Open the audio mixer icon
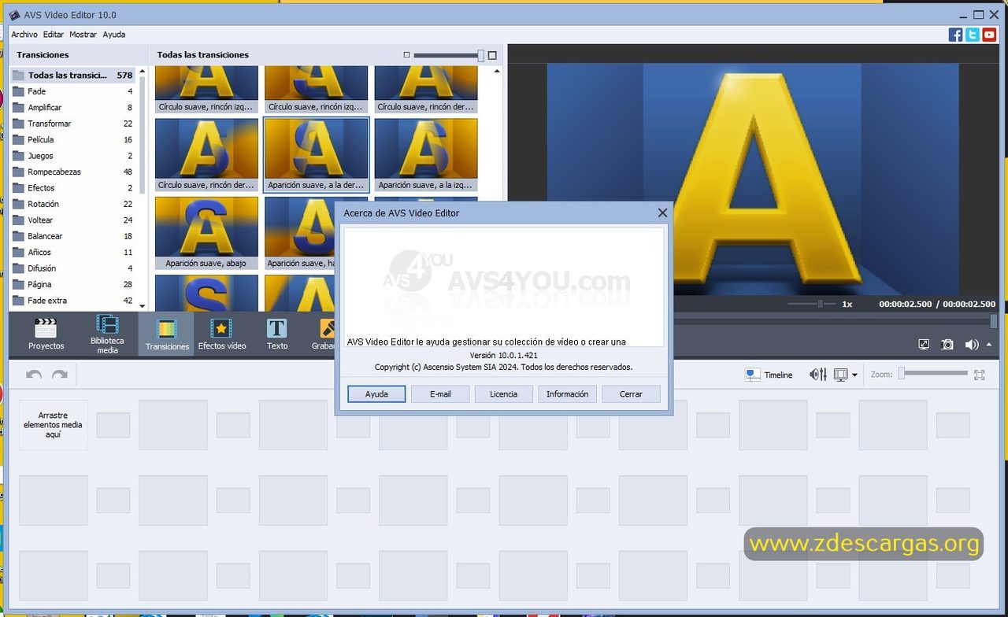Viewport: 1008px width, 617px height. [818, 375]
